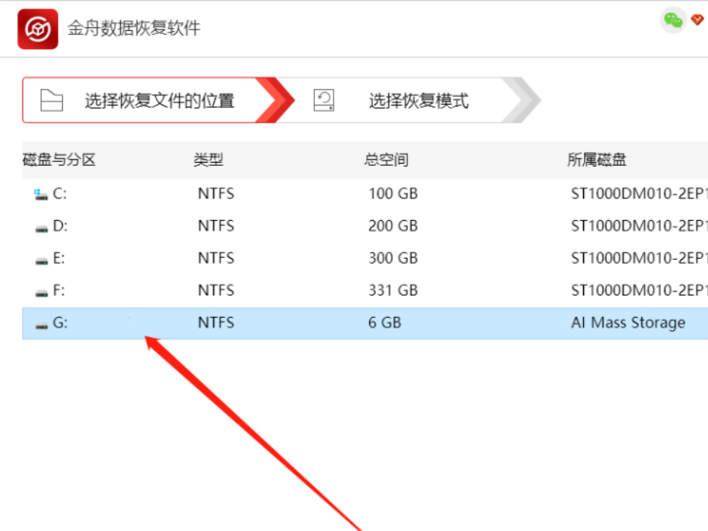Image resolution: width=708 pixels, height=531 pixels.
Task: Click ST1000DM010 disk name in C: row
Action: coord(639,194)
